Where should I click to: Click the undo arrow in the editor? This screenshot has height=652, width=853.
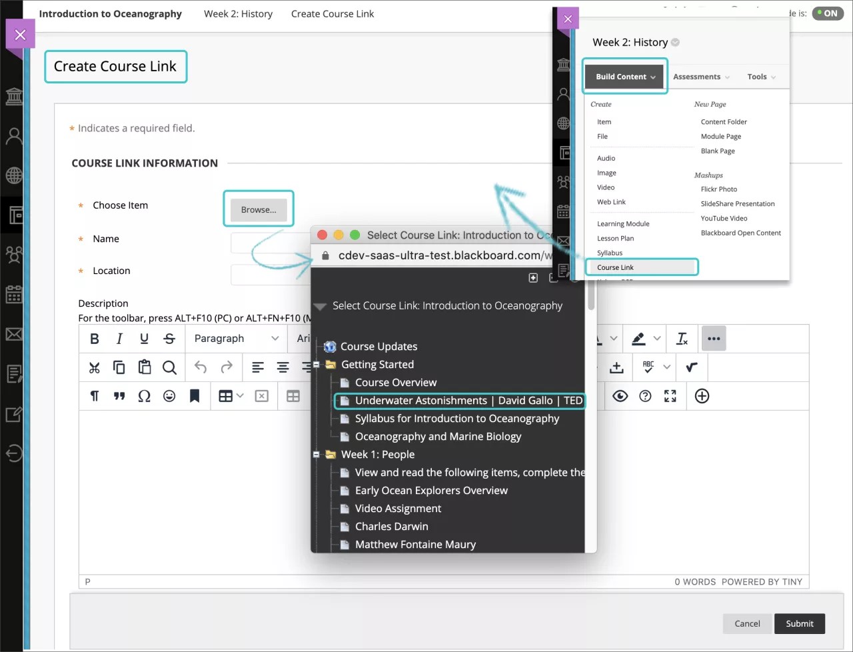pyautogui.click(x=201, y=367)
